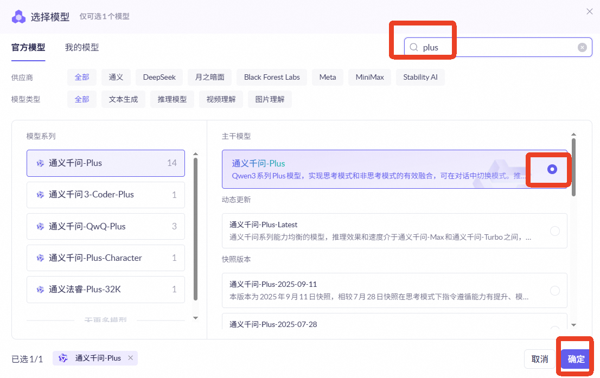Switch to the 官方模型 tab
Viewport: 600px width, 378px height.
point(28,47)
